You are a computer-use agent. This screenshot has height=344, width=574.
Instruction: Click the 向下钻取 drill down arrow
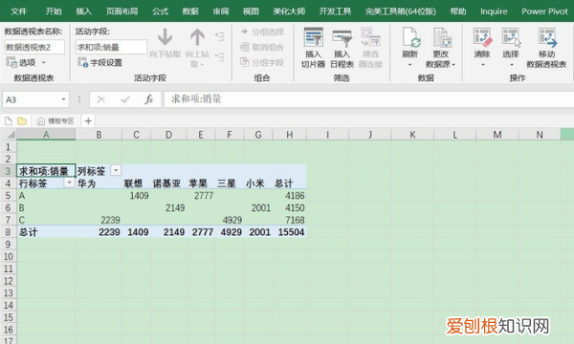[x=166, y=43]
